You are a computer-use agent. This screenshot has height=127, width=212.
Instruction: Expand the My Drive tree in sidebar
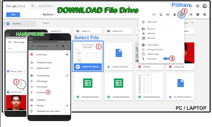pos(5,23)
